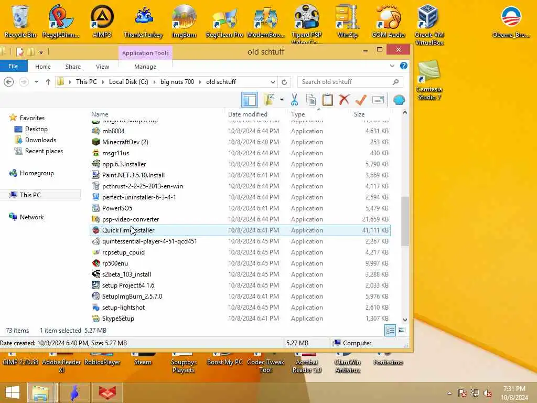The height and width of the screenshot is (403, 537).
Task: Refresh the old schtuff folder
Action: (x=284, y=82)
